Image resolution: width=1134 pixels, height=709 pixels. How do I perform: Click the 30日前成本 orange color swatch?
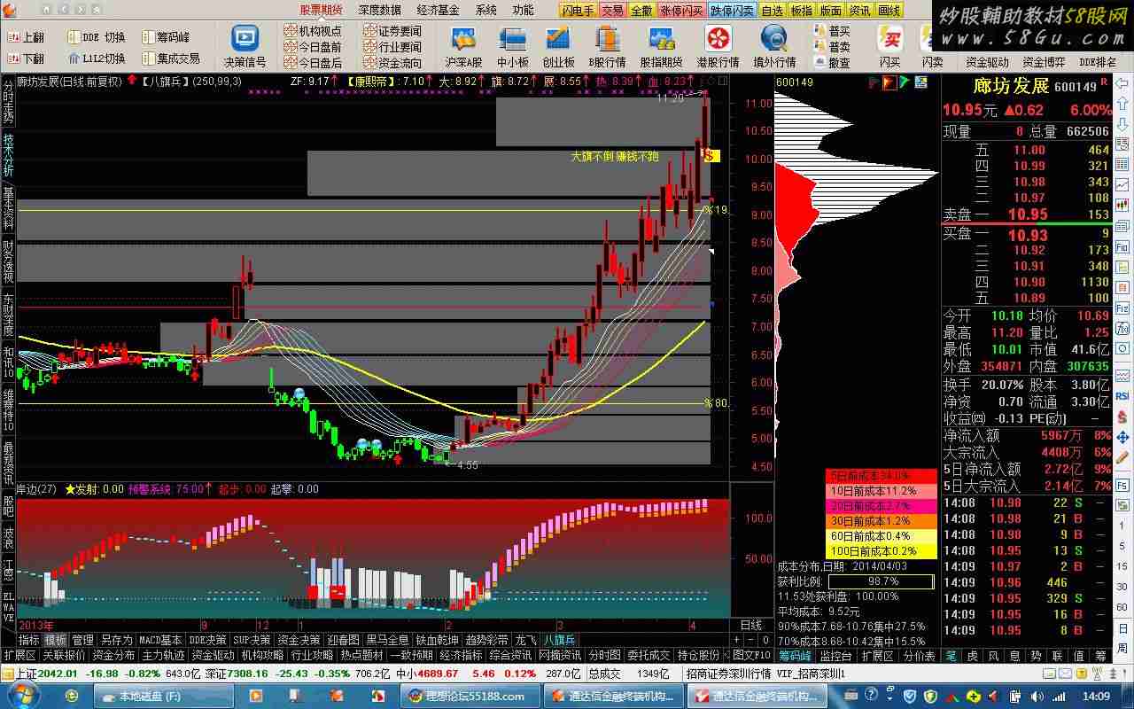881,521
